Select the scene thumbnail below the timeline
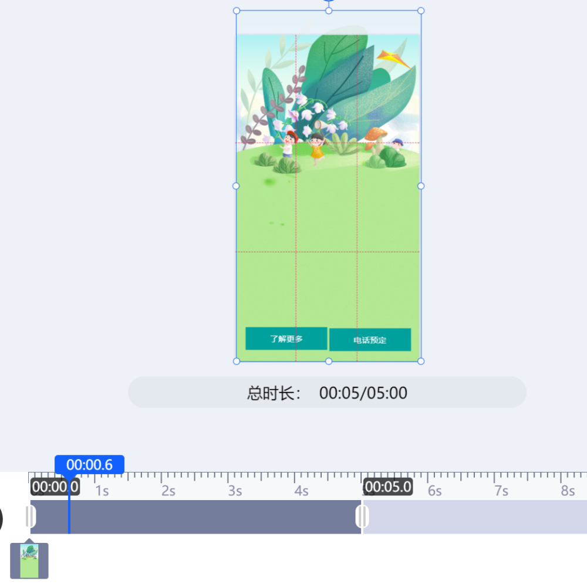Screen dimensions: 587x584 click(x=29, y=561)
